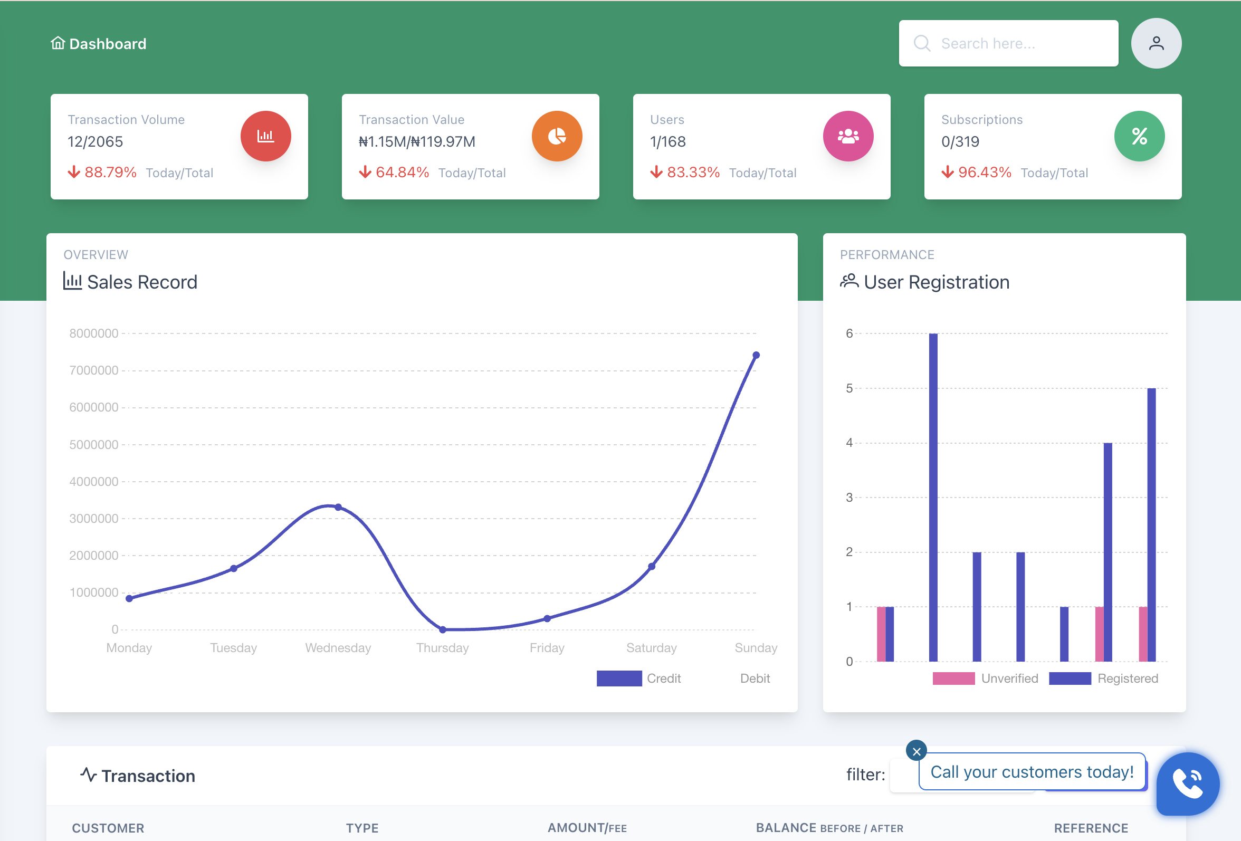1241x841 pixels.
Task: Click the '88.79%' percentage text
Action: pos(110,172)
